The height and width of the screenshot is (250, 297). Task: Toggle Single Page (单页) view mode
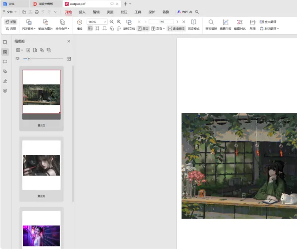click(143, 28)
